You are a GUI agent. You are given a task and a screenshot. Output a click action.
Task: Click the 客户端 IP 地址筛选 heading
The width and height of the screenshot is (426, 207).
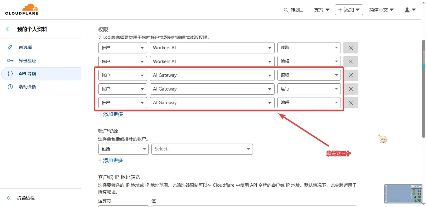point(119,177)
